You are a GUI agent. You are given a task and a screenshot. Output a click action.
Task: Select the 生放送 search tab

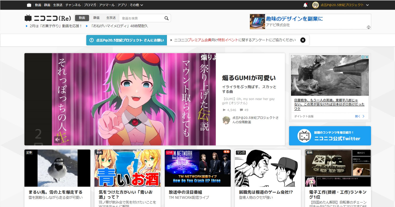pos(111,18)
